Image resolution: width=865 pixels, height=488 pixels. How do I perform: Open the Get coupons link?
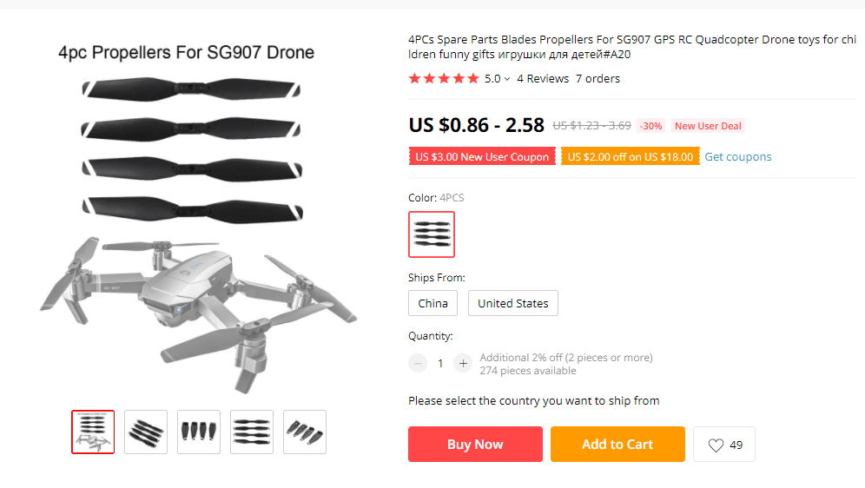[737, 157]
